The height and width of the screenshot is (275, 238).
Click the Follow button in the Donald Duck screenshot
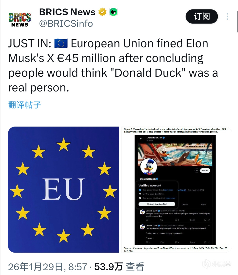(205, 171)
